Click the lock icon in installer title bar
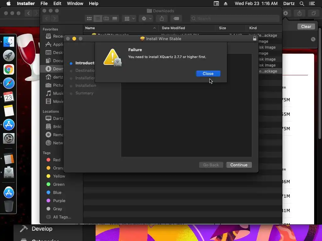322x241 pixels. tap(255, 38)
